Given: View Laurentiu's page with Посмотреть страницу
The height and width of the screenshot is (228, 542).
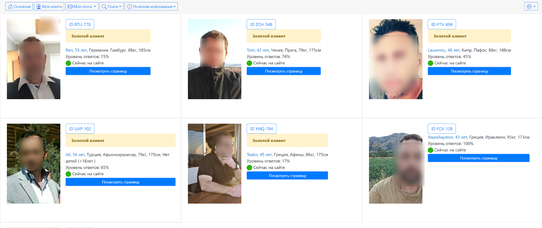Looking at the screenshot, I should [469, 71].
